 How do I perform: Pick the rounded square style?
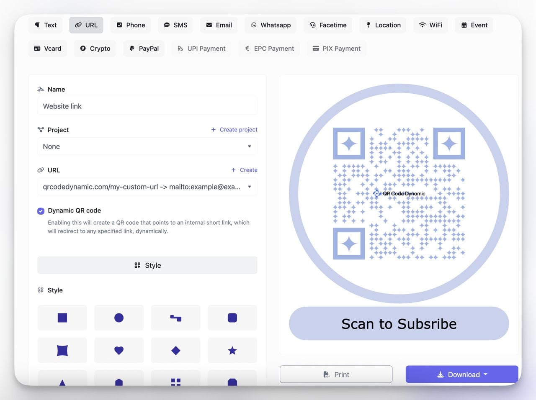click(232, 318)
